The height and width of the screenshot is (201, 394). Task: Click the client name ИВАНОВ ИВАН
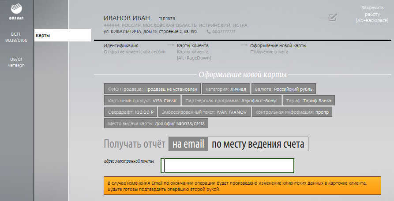(127, 18)
